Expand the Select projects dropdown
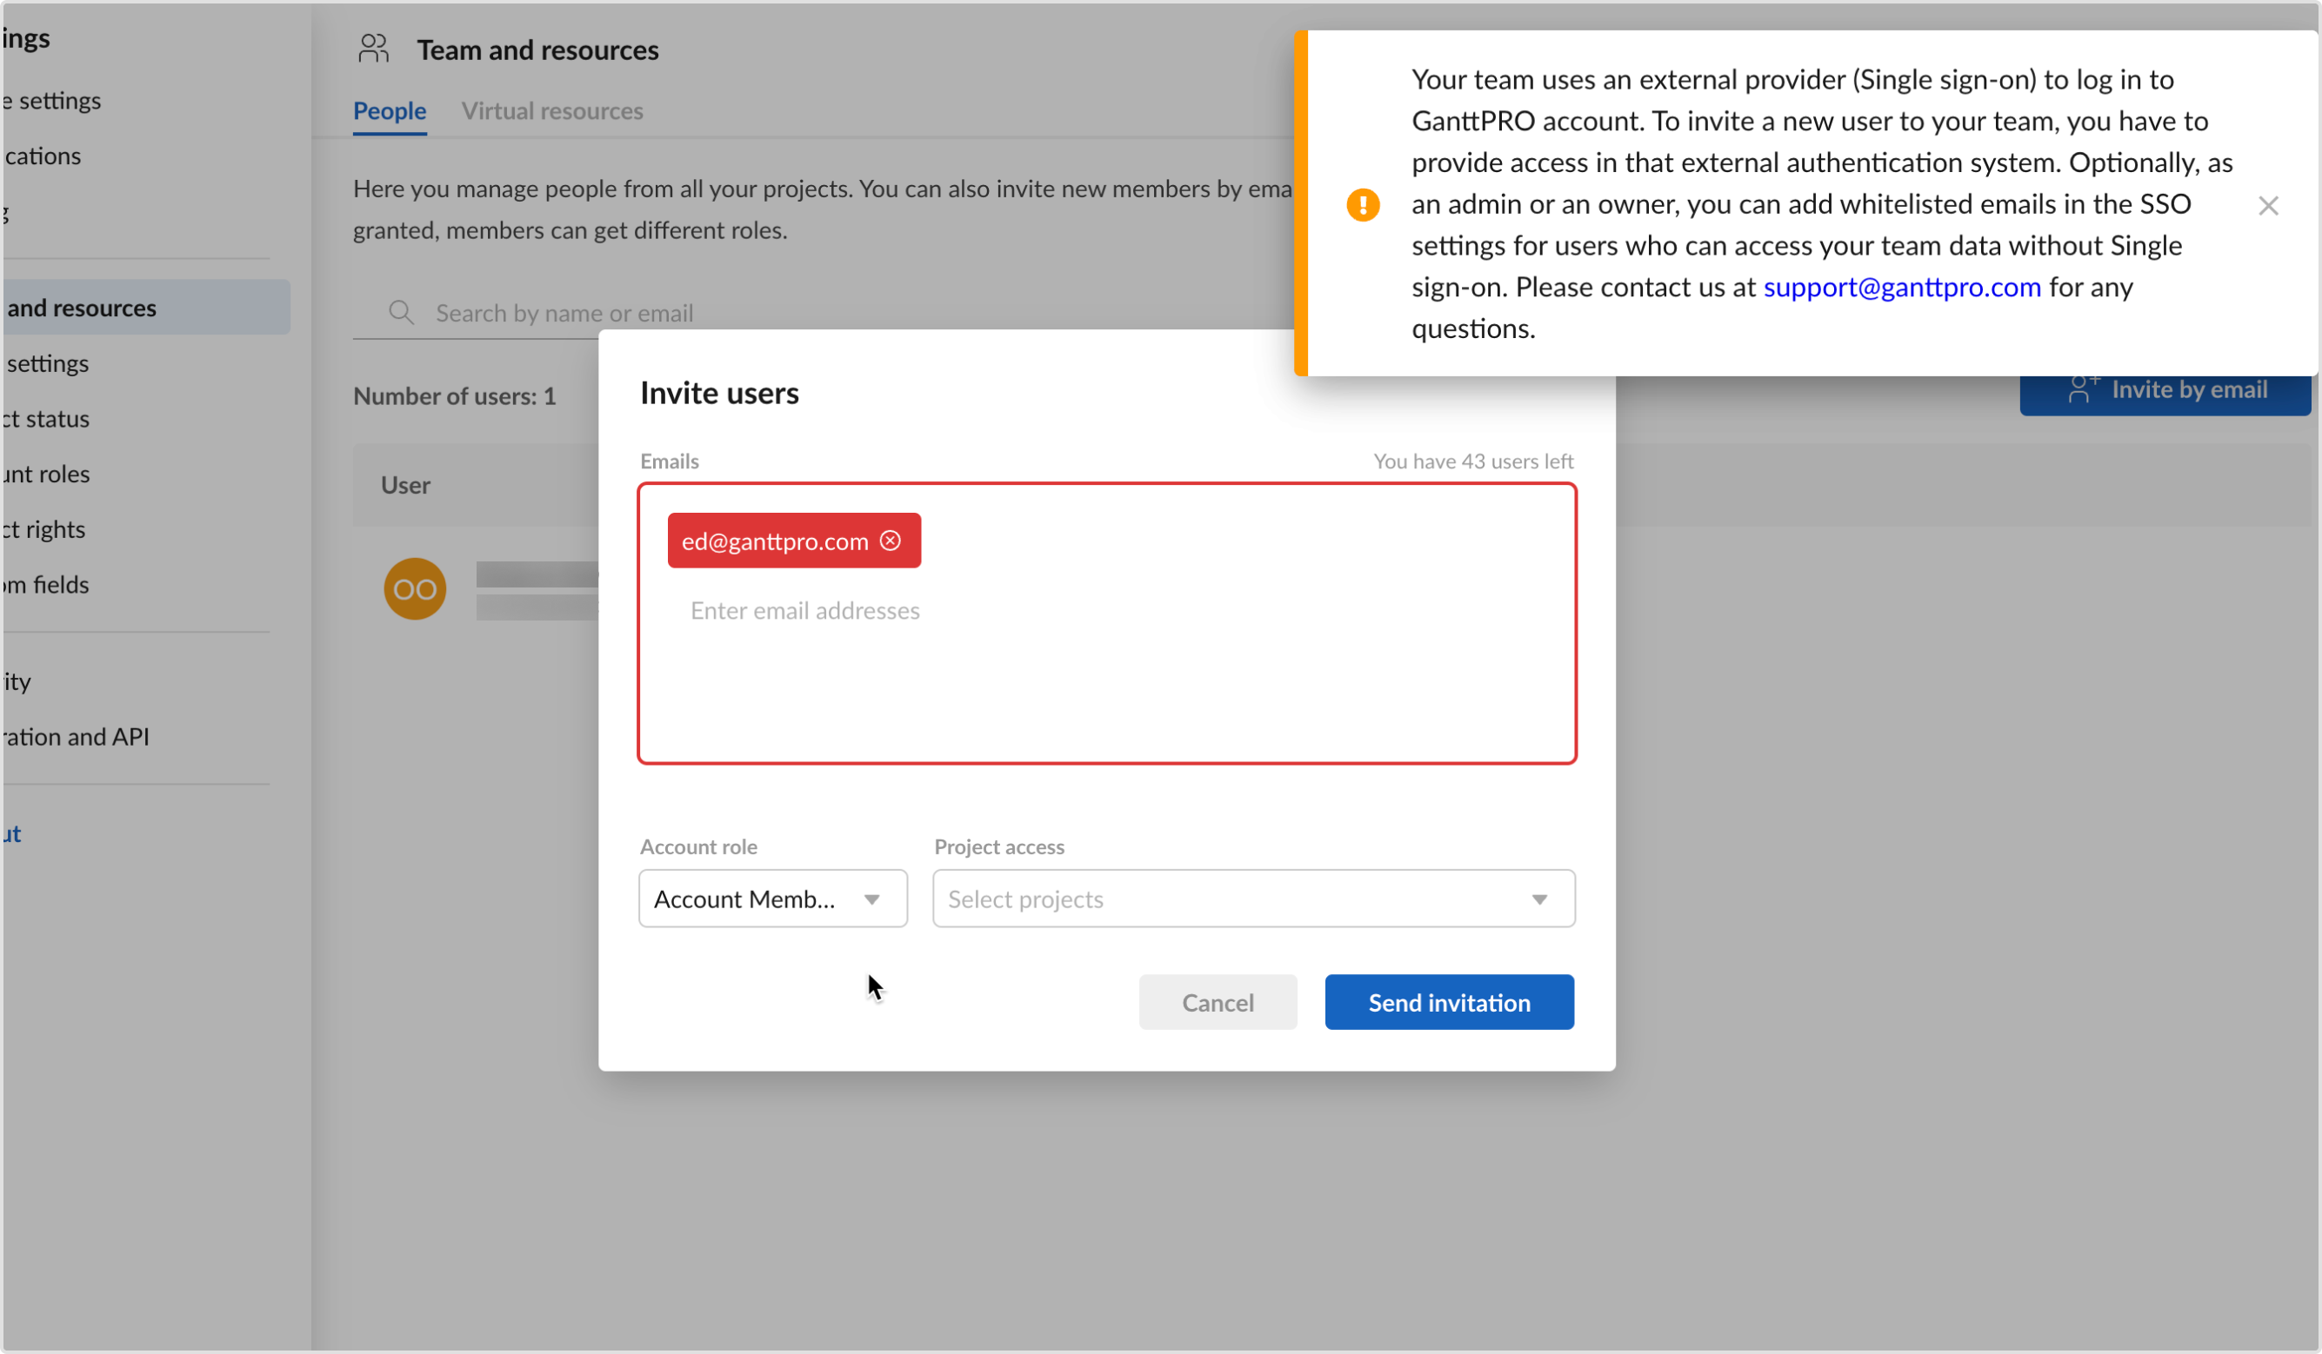The height and width of the screenshot is (1354, 2322). [1253, 898]
